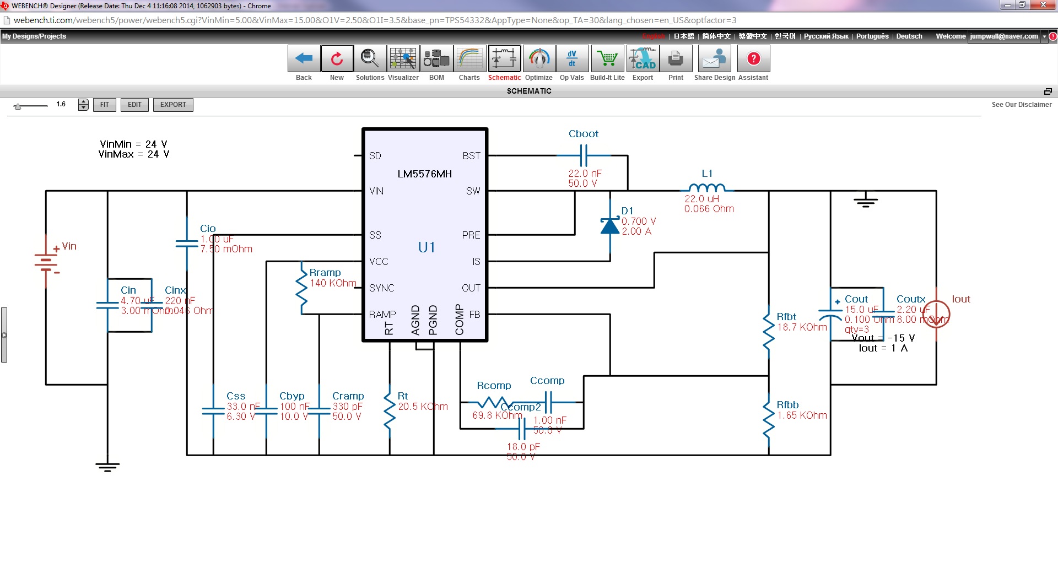Click the Print printer icon
The width and height of the screenshot is (1058, 573).
point(676,58)
